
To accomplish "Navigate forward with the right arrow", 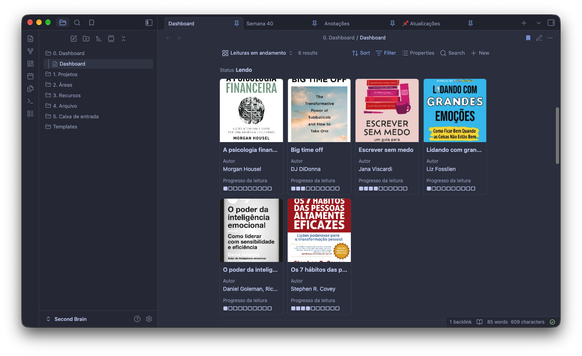I will pyautogui.click(x=179, y=38).
